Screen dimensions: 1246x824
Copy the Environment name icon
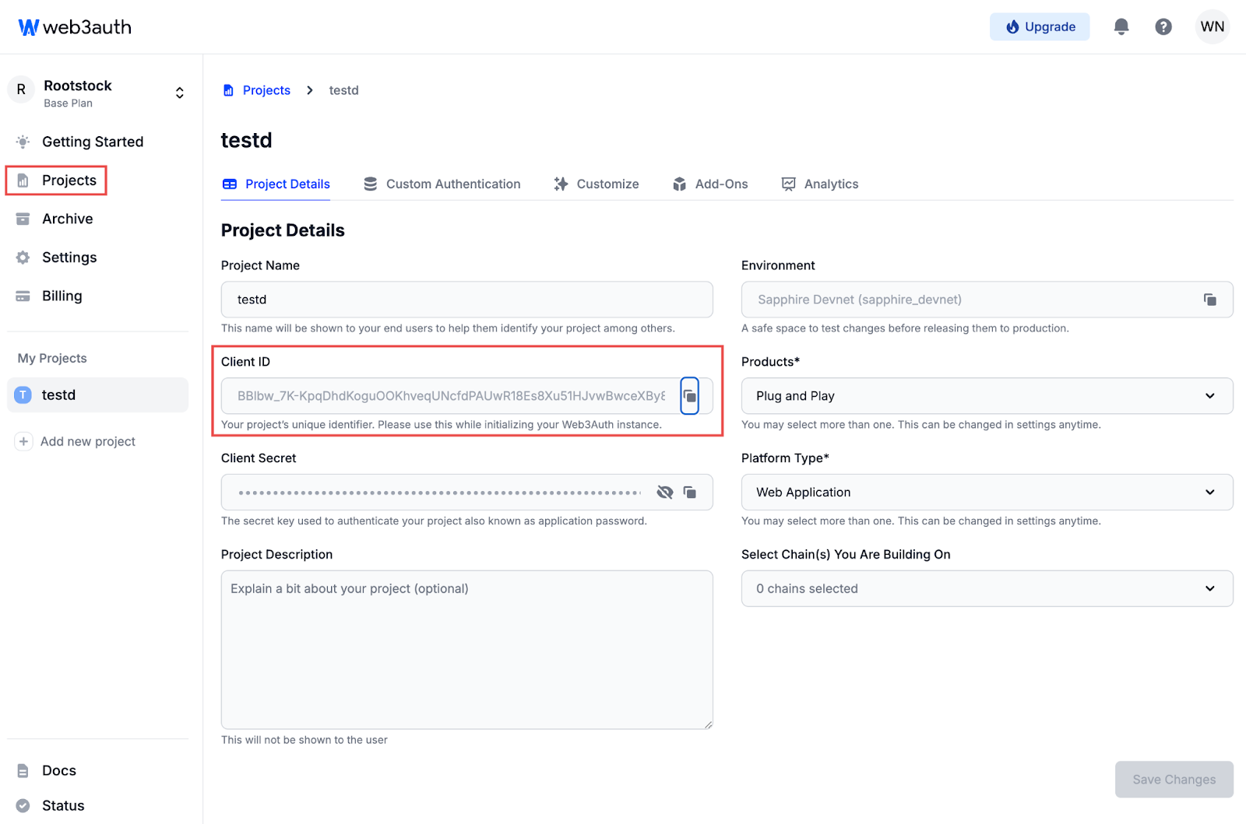coord(1209,300)
